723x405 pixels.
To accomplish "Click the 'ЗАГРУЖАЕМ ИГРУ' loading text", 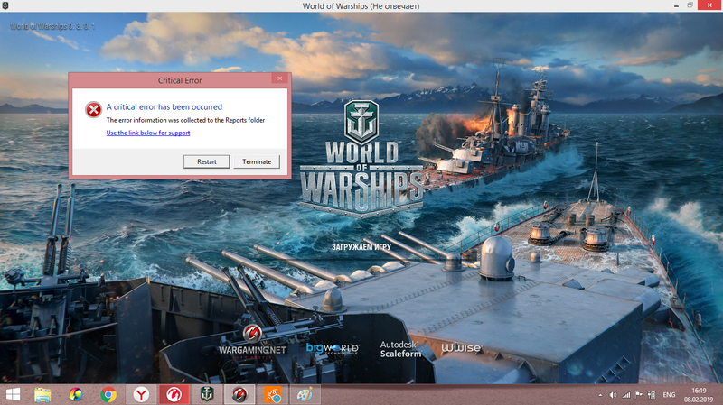I will [x=361, y=247].
